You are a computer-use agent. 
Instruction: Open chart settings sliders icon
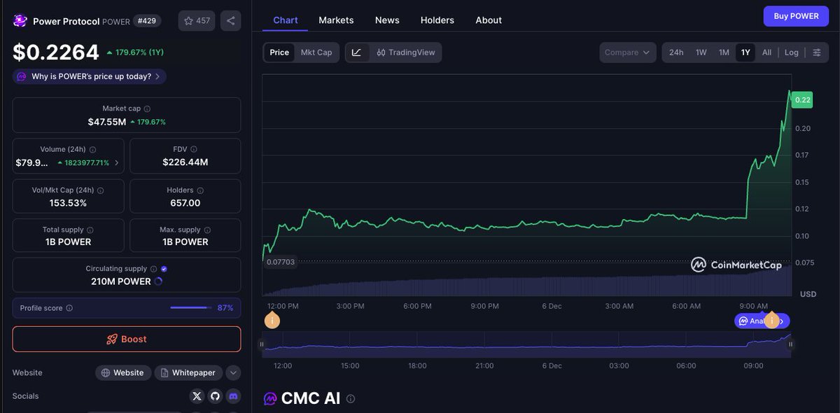(x=817, y=52)
